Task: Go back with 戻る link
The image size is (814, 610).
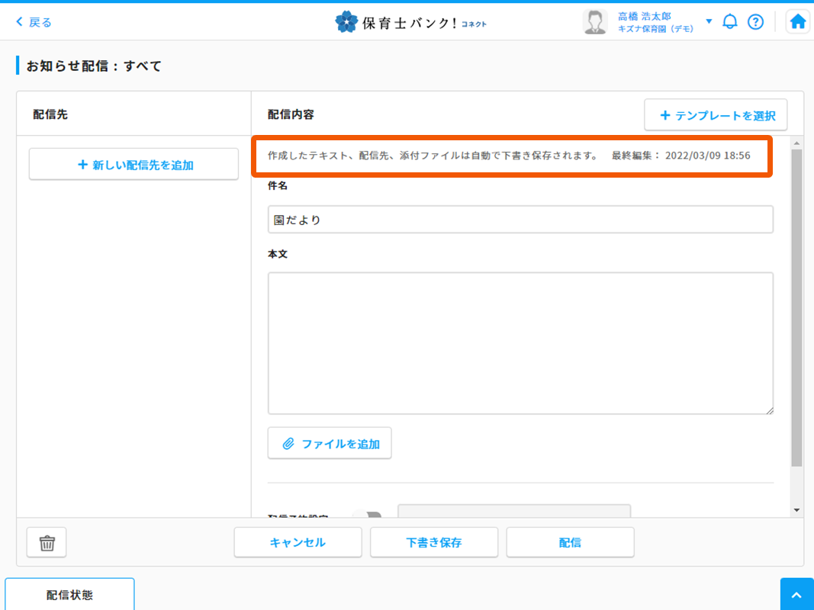Action: point(34,22)
